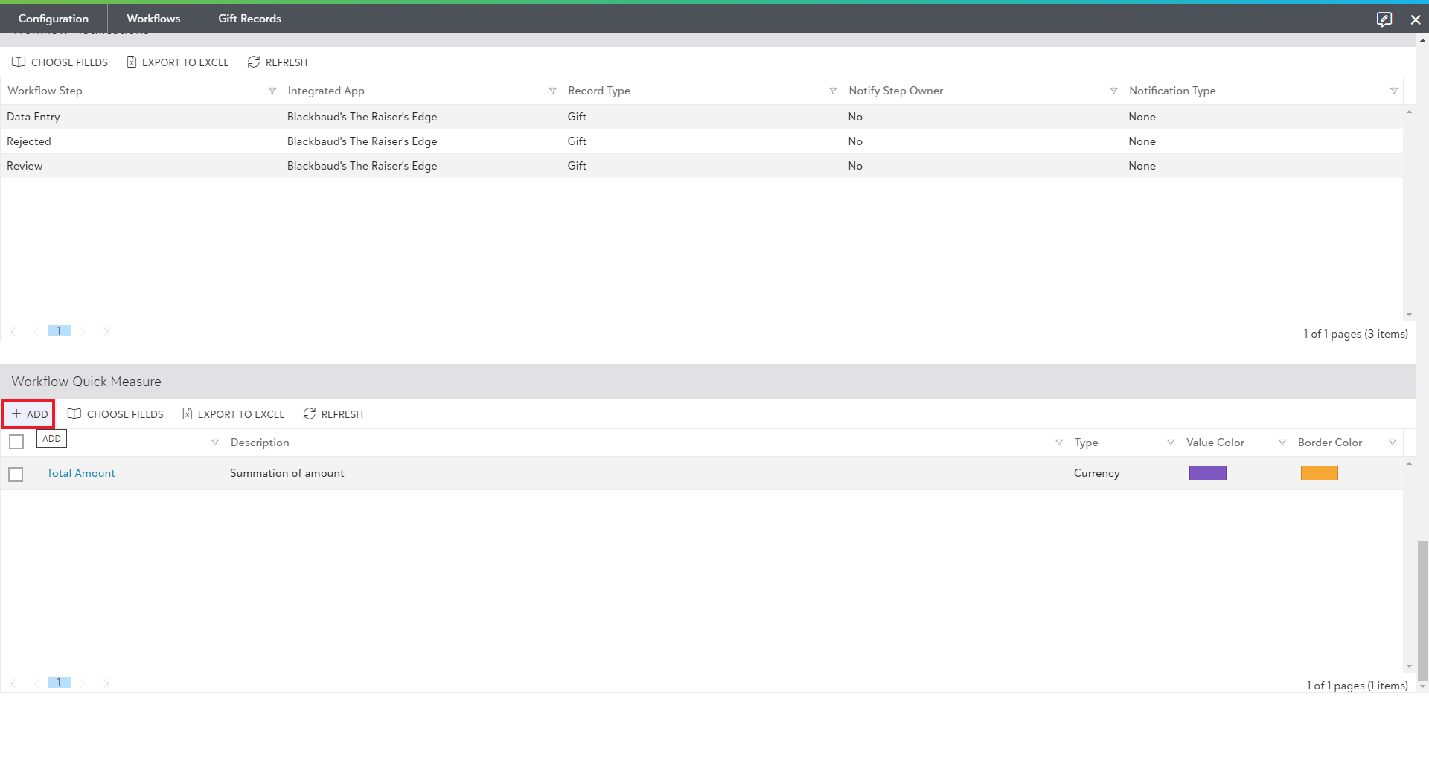
Task: Export the upper workflow grid to Excel
Action: tap(177, 62)
